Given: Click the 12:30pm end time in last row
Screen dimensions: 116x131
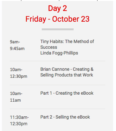Looking at the screenshot, I should (x=18, y=124).
